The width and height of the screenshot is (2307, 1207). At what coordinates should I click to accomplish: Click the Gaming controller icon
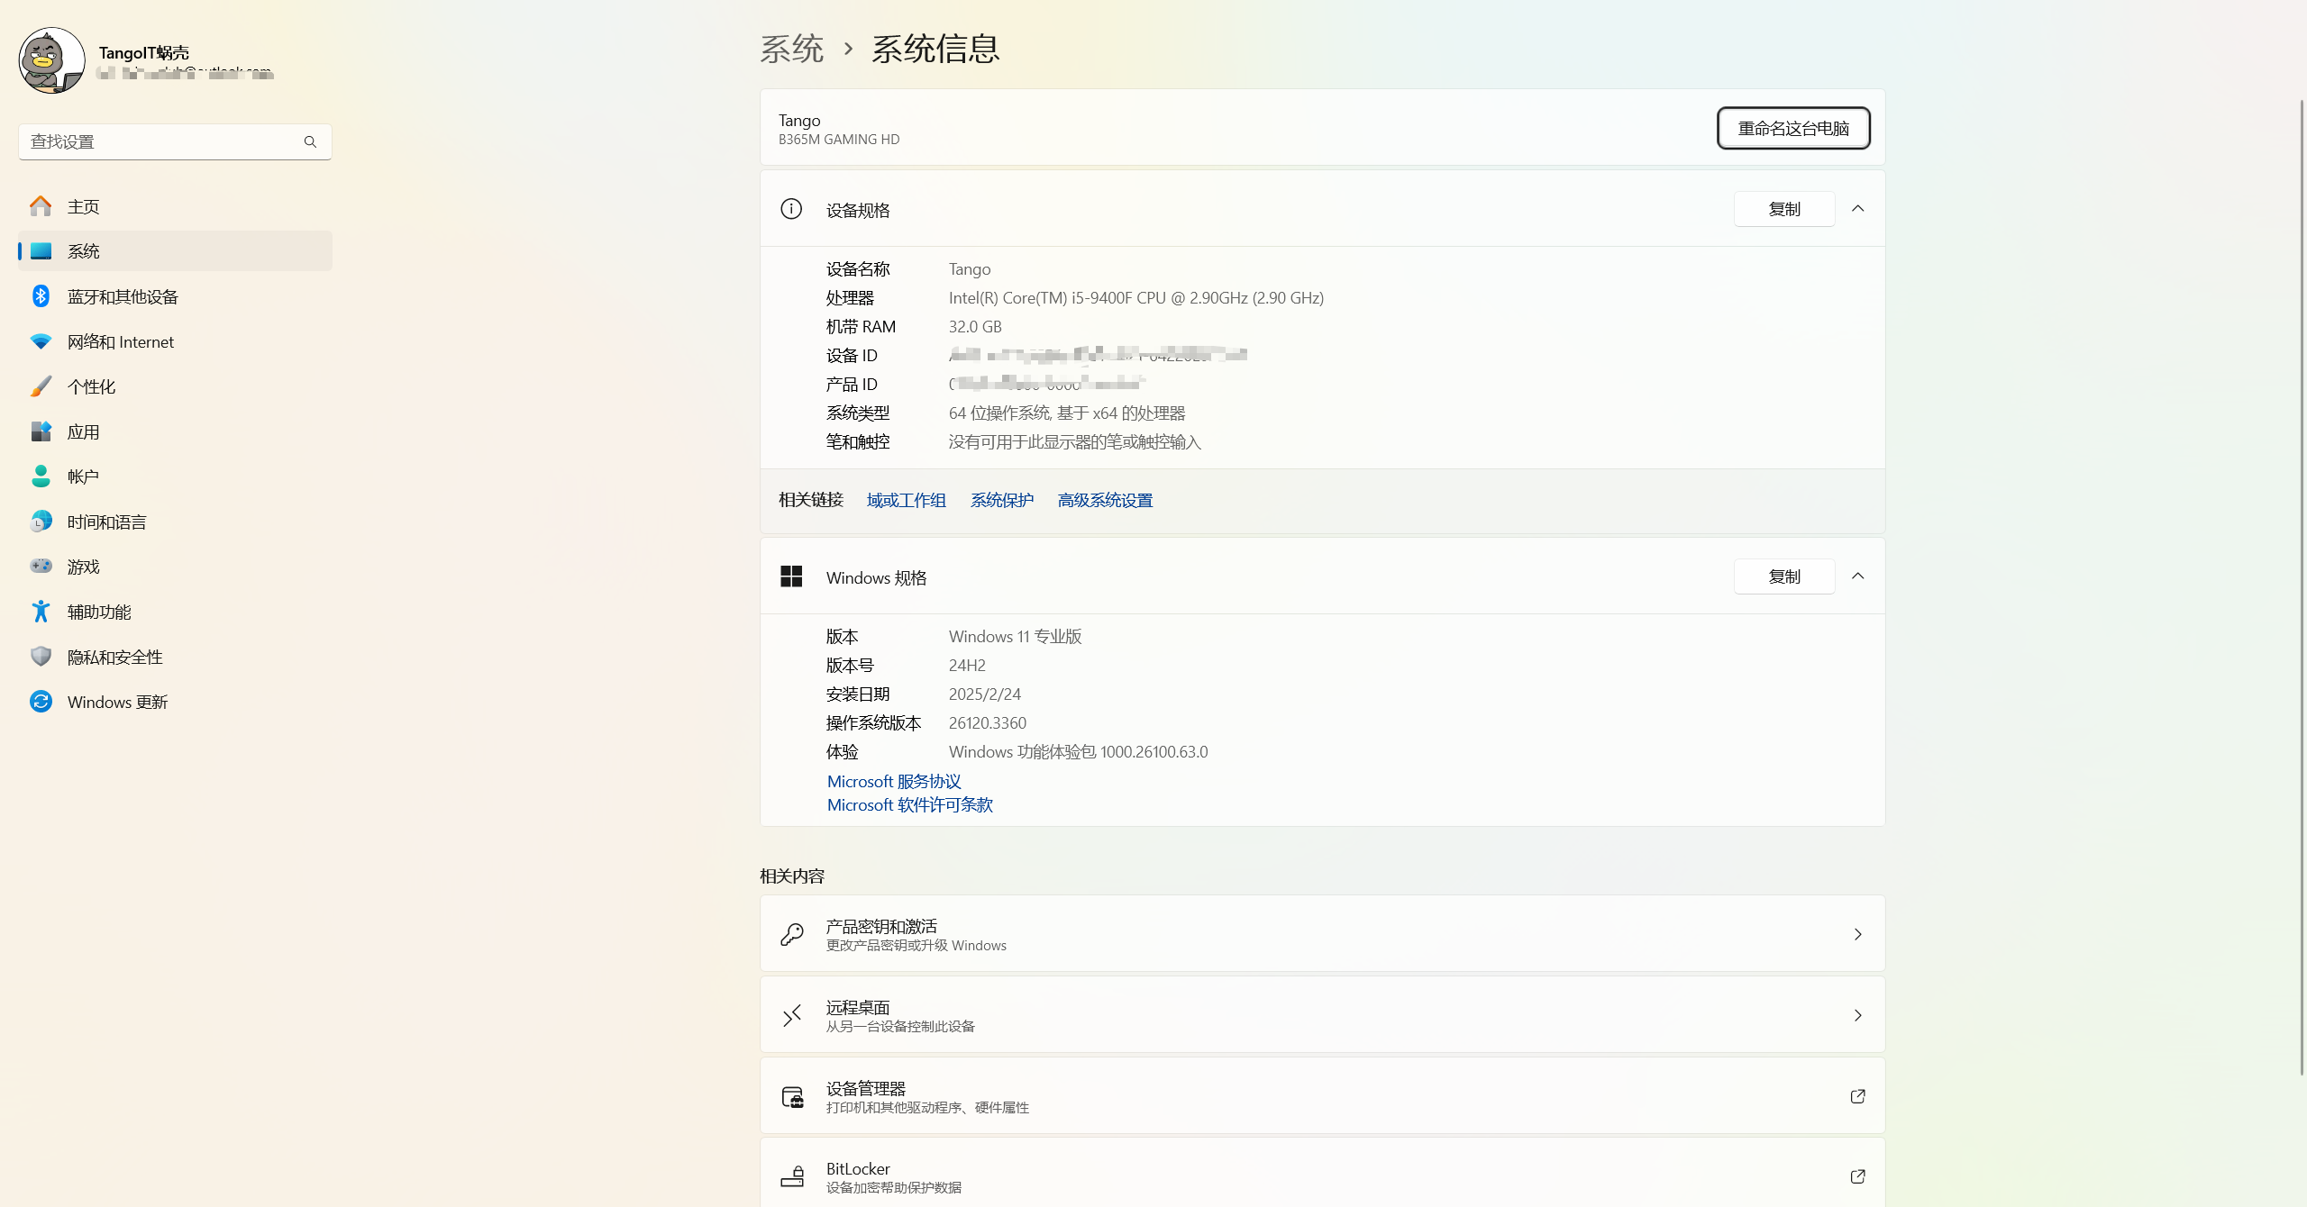coord(41,567)
